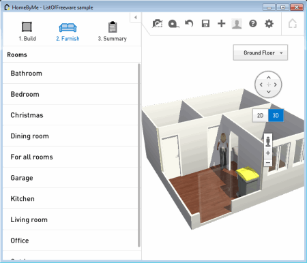Pan view up with the navigation arrow
The image size is (307, 263).
(269, 78)
